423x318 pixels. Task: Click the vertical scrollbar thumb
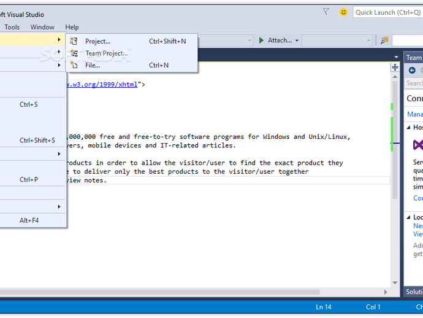pos(395,140)
